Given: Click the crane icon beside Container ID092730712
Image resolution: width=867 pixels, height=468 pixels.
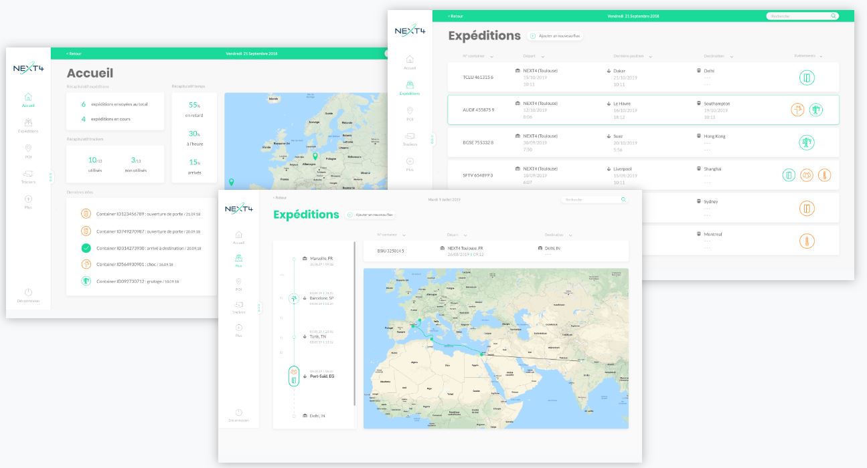Looking at the screenshot, I should tap(86, 281).
